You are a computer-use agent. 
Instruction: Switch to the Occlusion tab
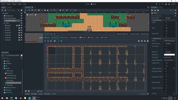point(64,37)
